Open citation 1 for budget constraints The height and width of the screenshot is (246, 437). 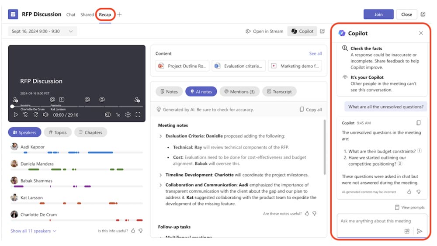click(420, 151)
